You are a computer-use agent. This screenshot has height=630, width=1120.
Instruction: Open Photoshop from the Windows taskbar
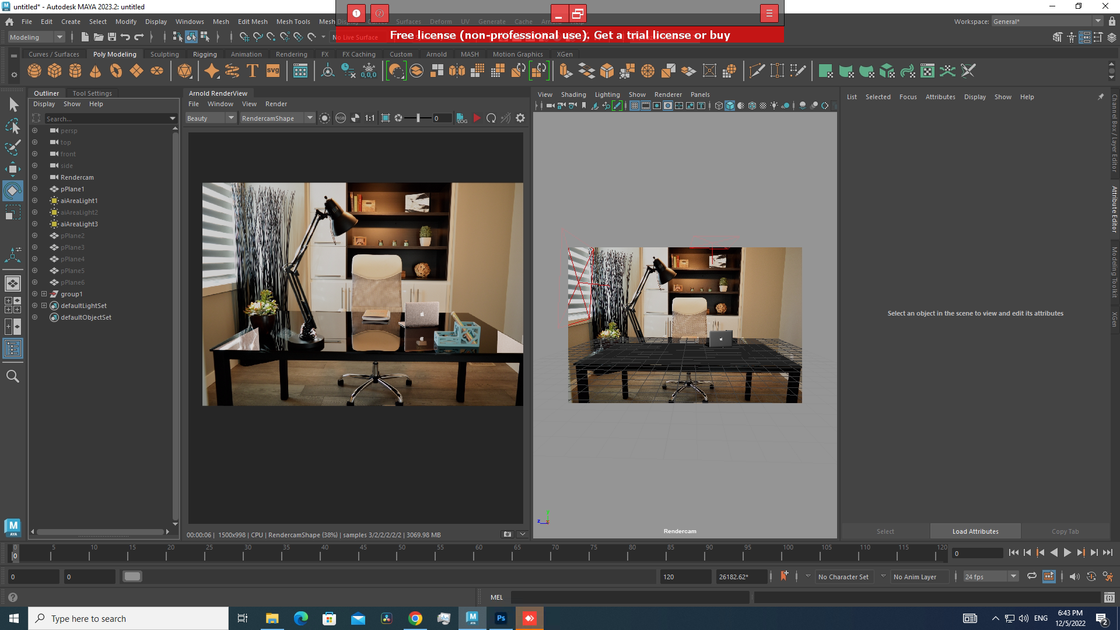point(501,618)
